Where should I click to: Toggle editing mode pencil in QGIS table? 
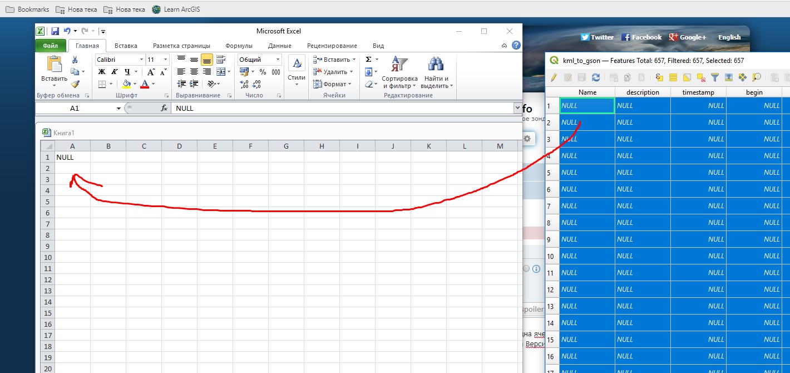pyautogui.click(x=554, y=77)
